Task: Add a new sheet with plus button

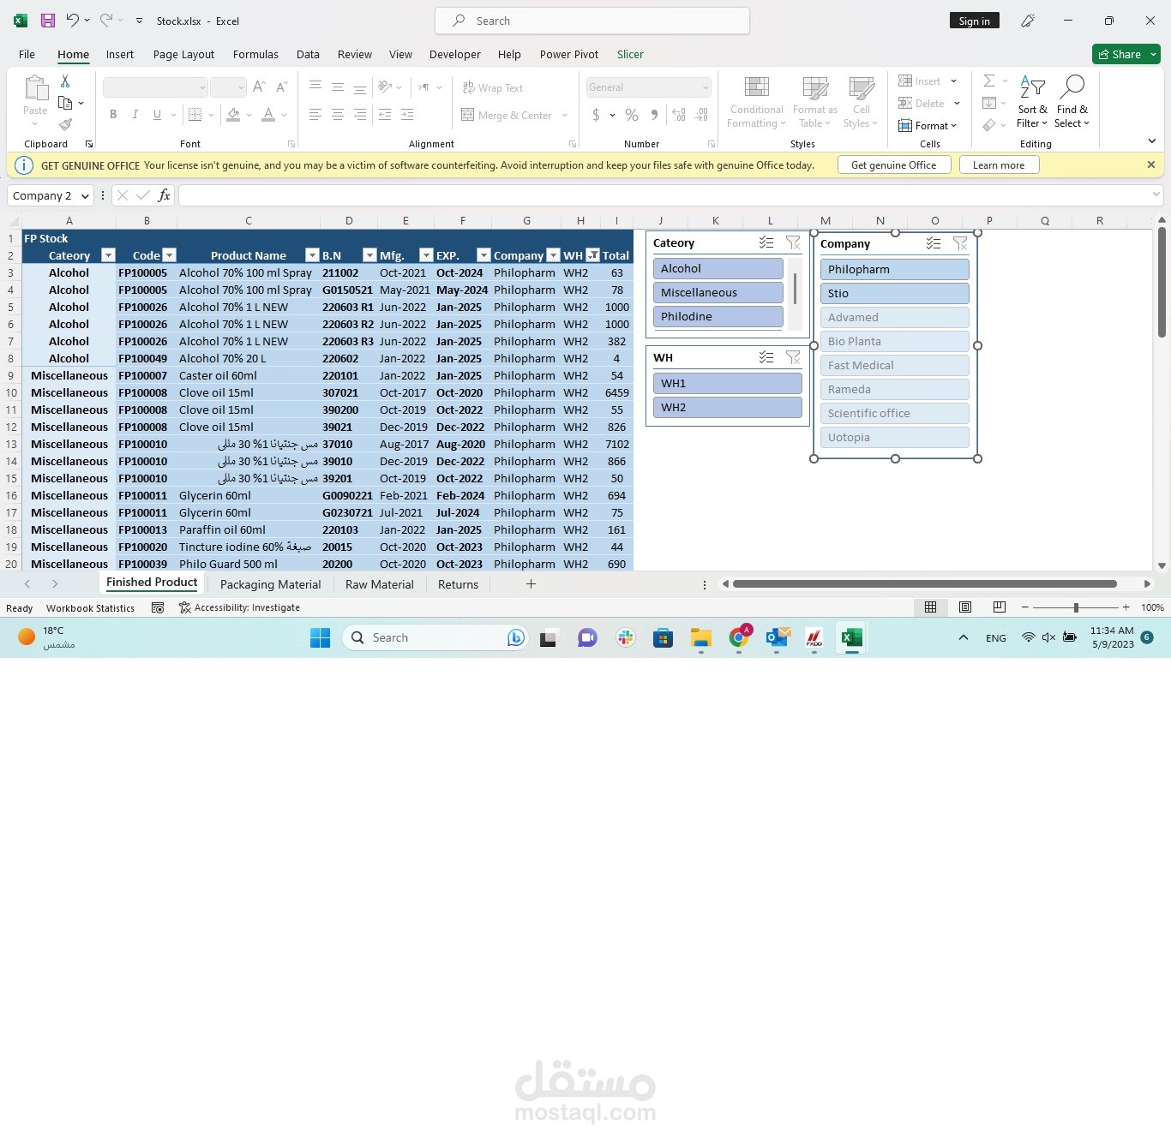Action: (531, 583)
